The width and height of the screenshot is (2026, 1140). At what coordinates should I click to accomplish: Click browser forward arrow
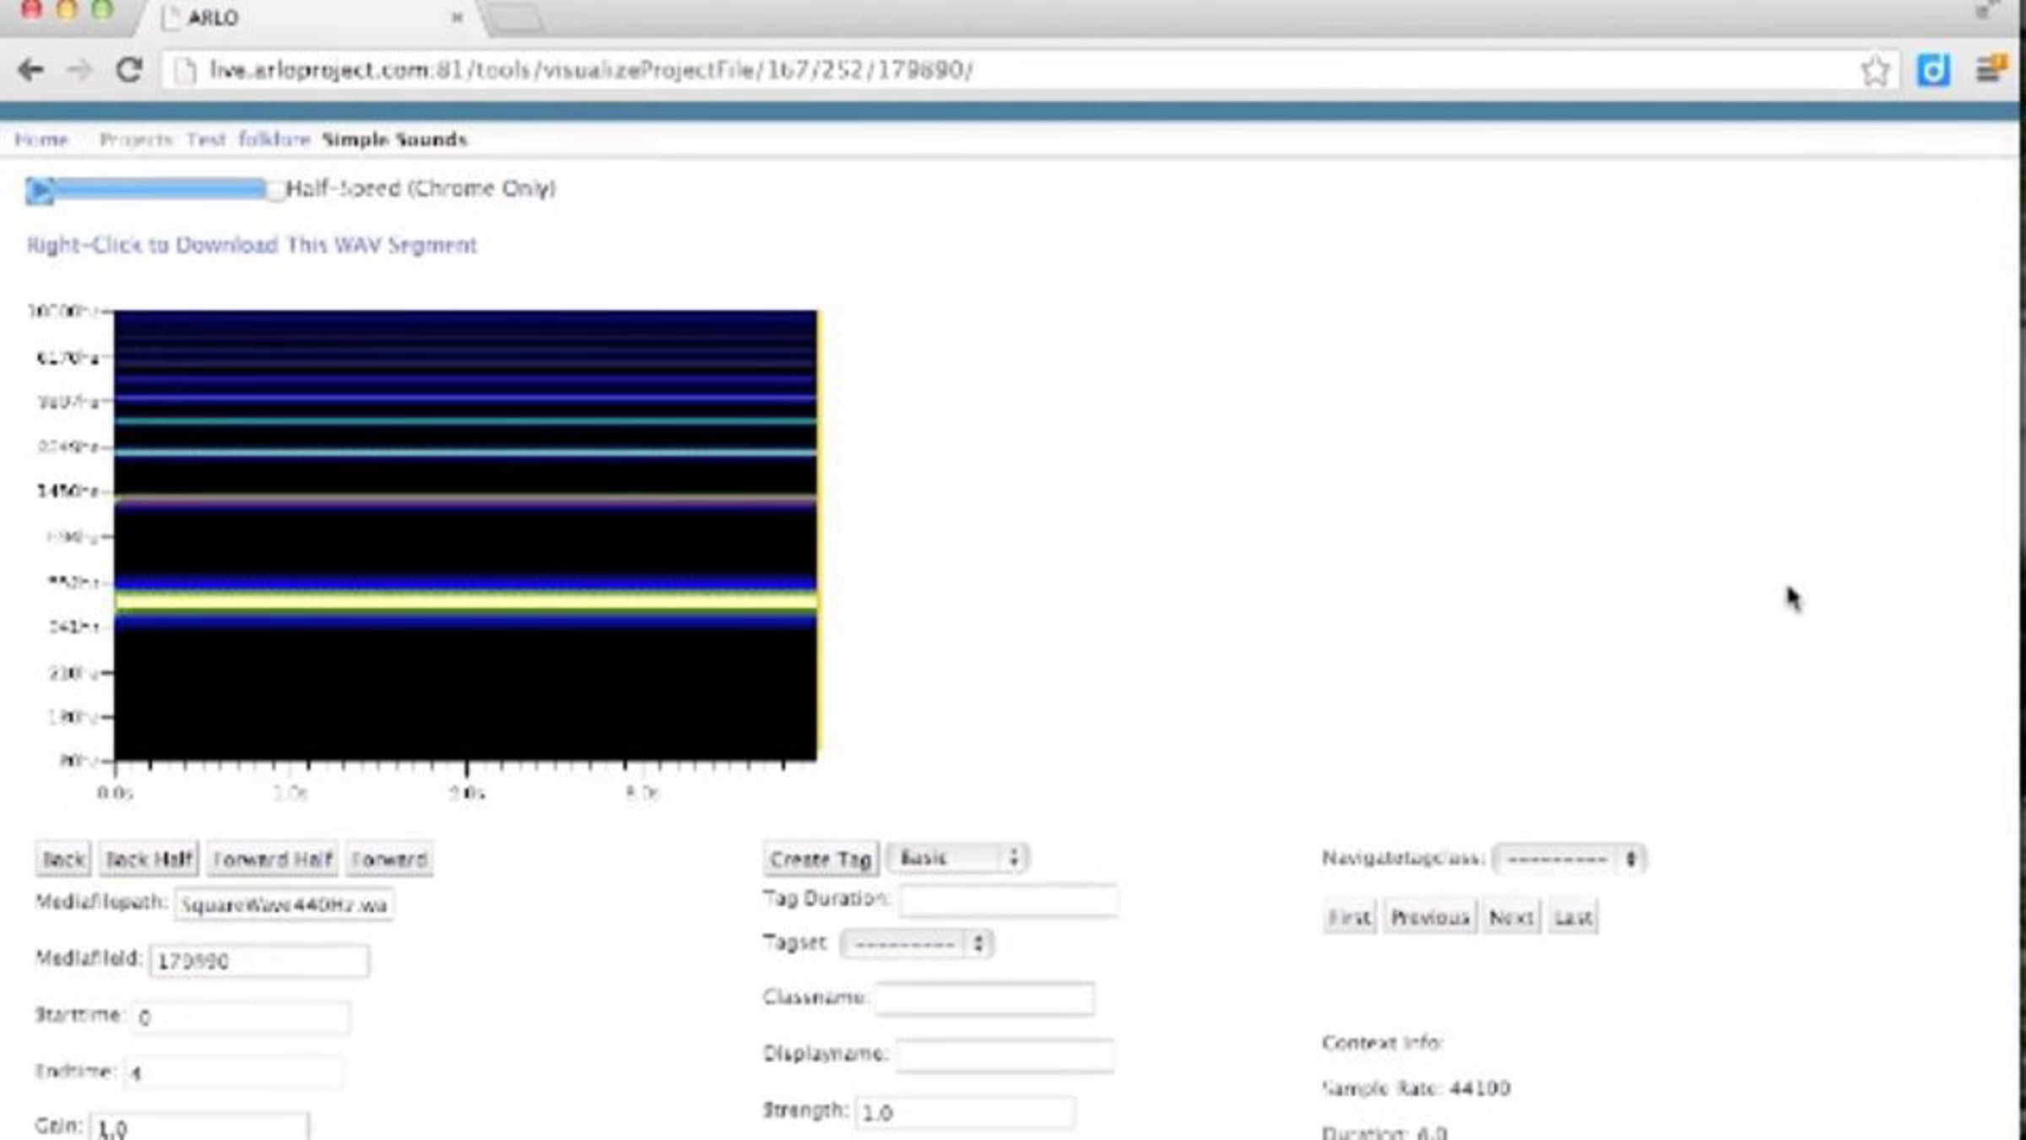tap(79, 70)
